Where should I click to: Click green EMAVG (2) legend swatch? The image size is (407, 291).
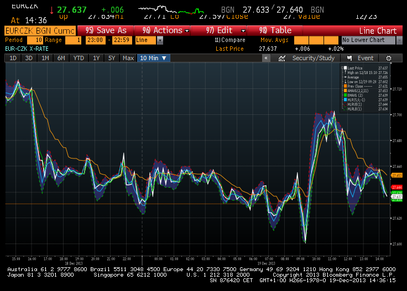pyautogui.click(x=345, y=95)
